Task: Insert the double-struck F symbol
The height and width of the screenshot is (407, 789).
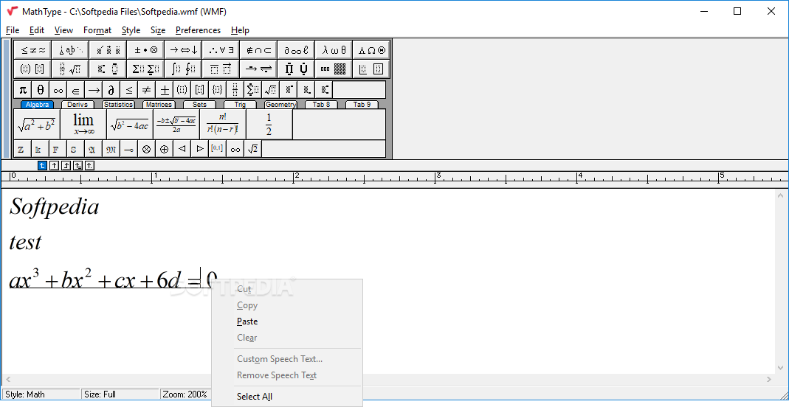Action: click(x=56, y=149)
